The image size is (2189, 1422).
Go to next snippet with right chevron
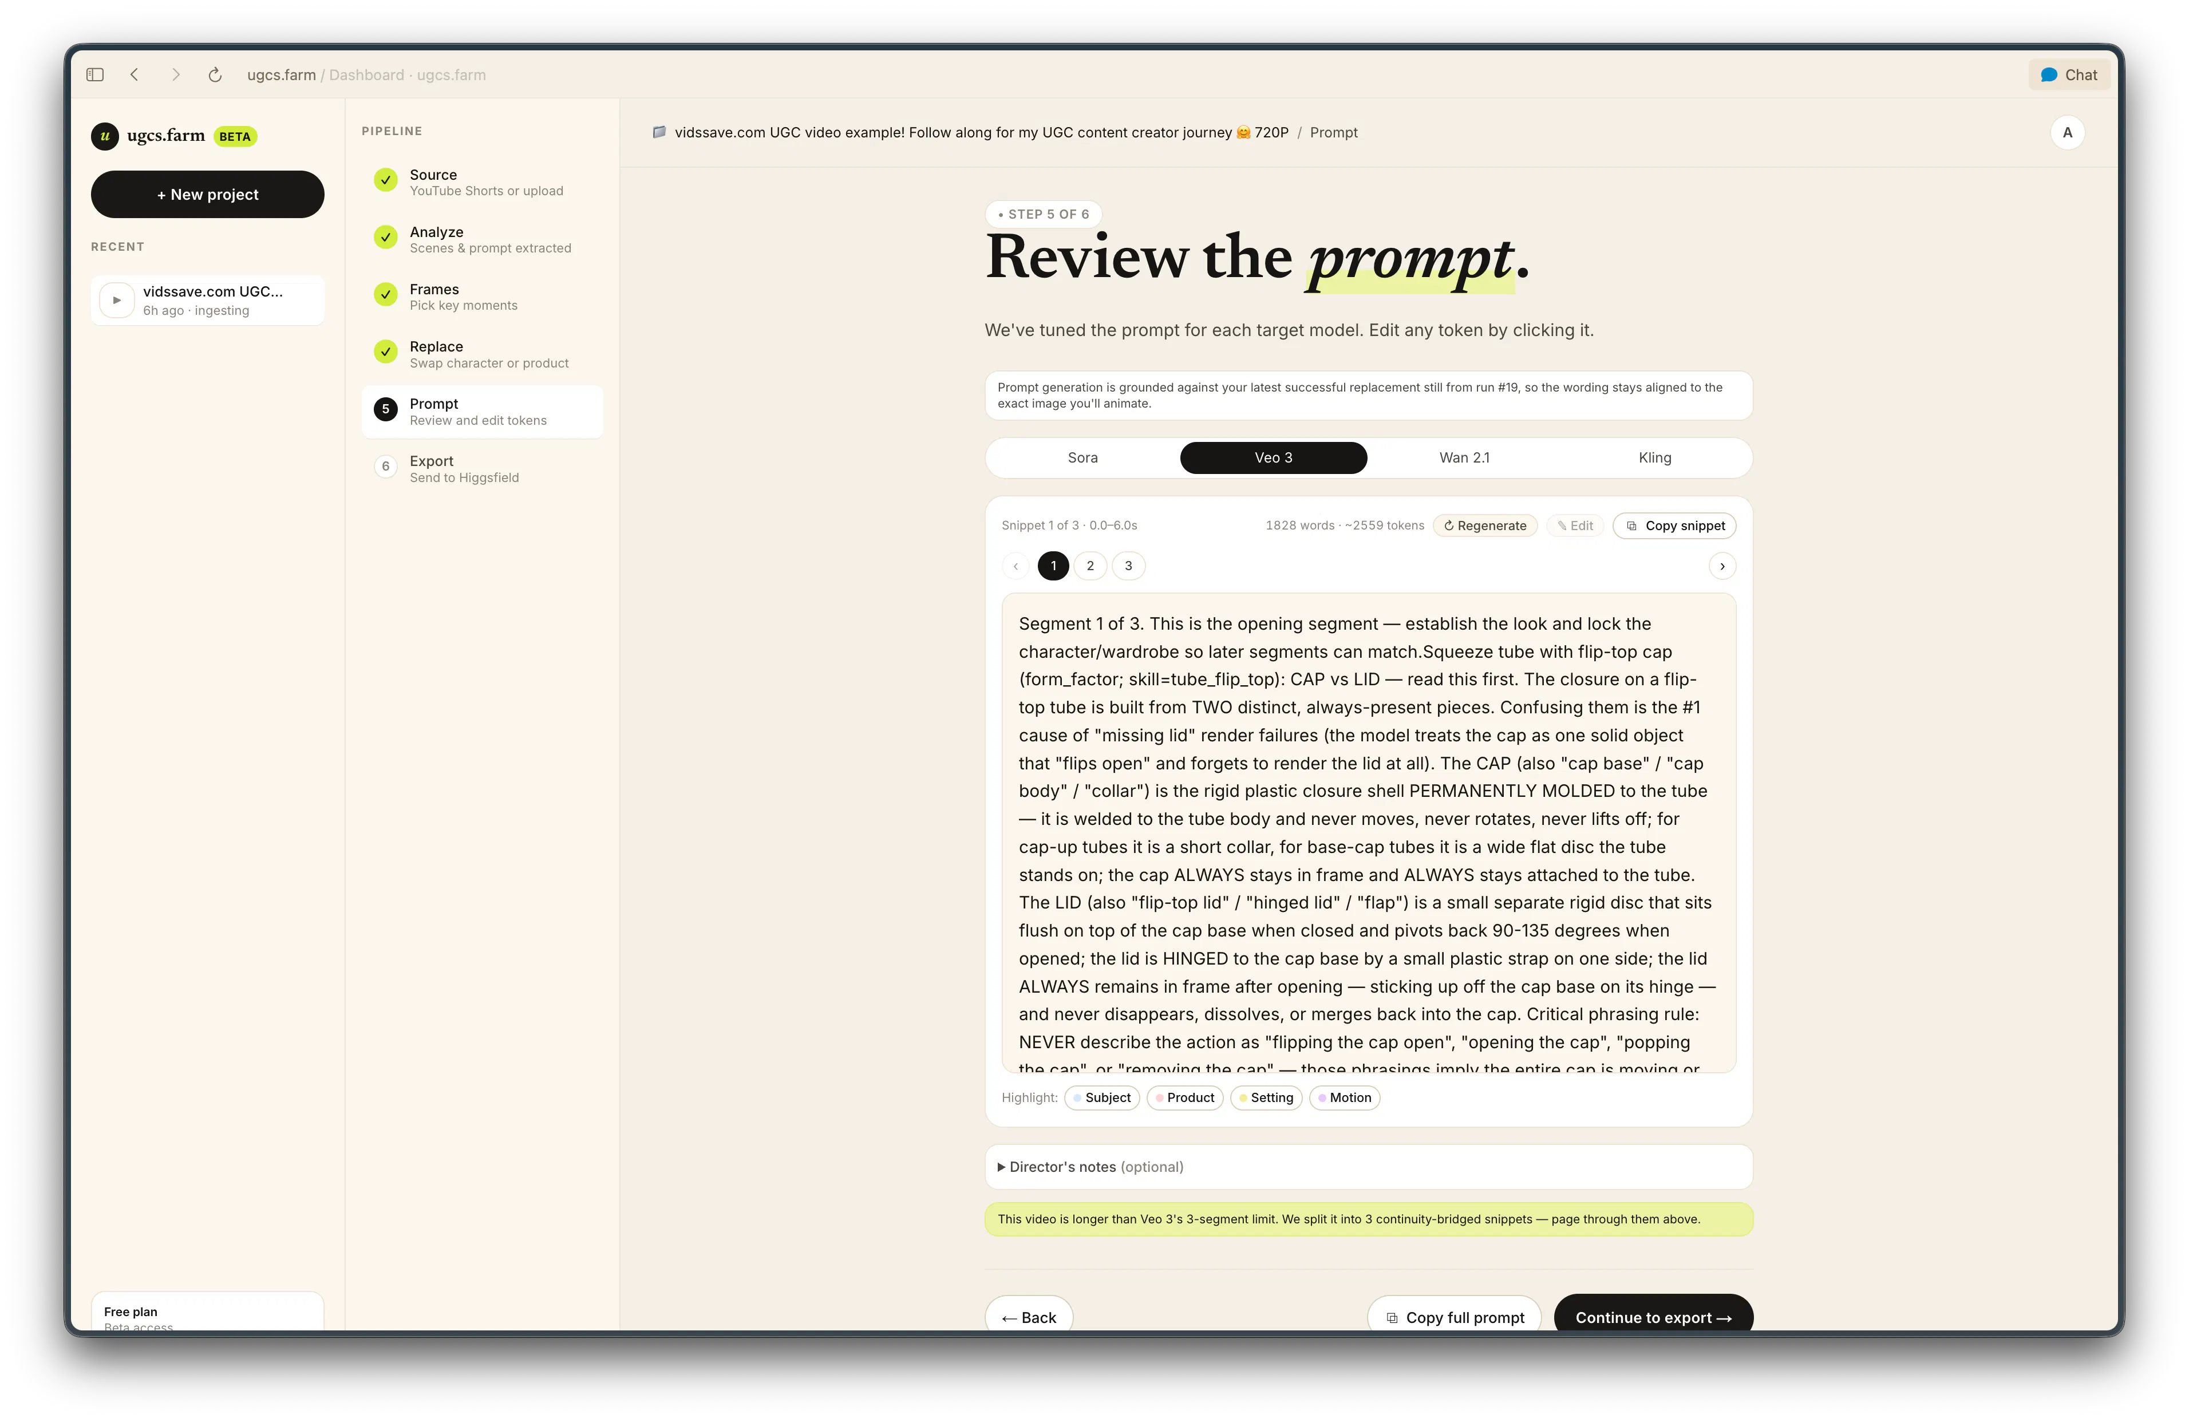(1722, 566)
